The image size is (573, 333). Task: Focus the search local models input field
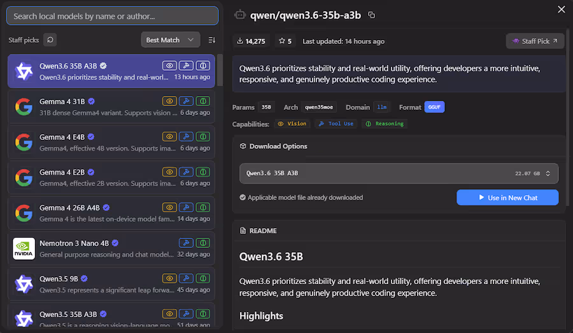point(113,16)
